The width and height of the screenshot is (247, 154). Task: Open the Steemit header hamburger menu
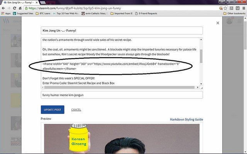tap(239, 21)
